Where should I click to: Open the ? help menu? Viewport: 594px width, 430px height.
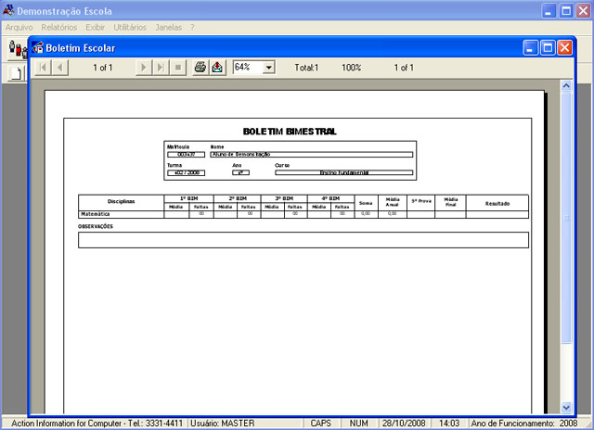(192, 28)
